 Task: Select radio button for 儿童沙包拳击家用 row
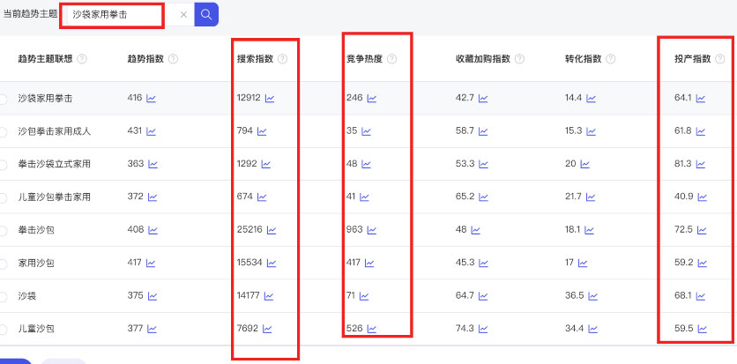(x=3, y=197)
